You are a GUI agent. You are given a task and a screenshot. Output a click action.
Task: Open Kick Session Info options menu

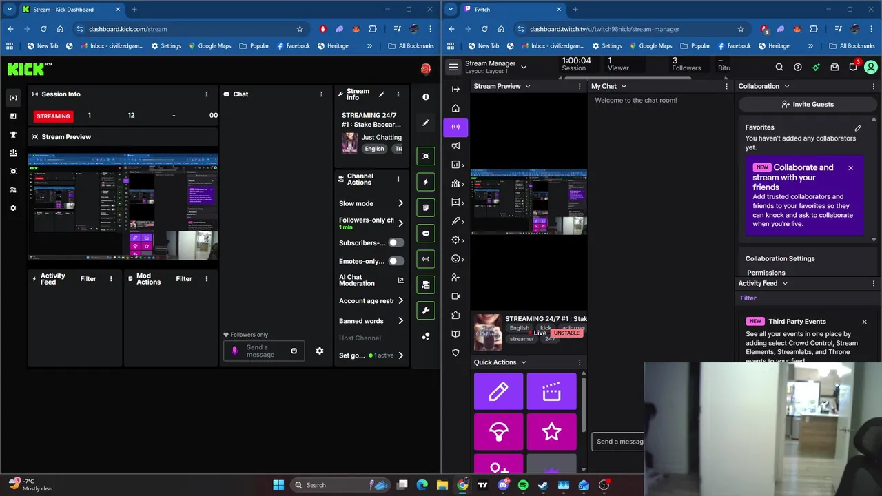pyautogui.click(x=207, y=94)
